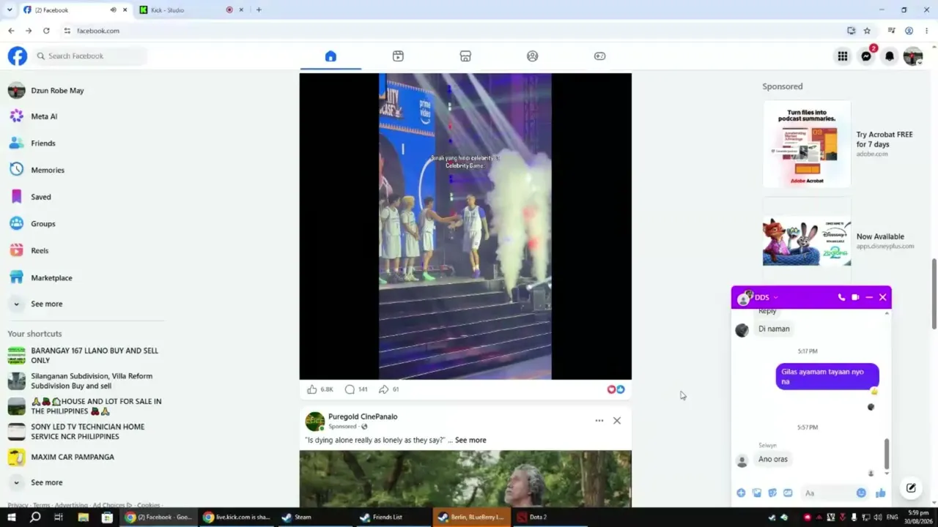Close the DDS chat window

click(883, 297)
